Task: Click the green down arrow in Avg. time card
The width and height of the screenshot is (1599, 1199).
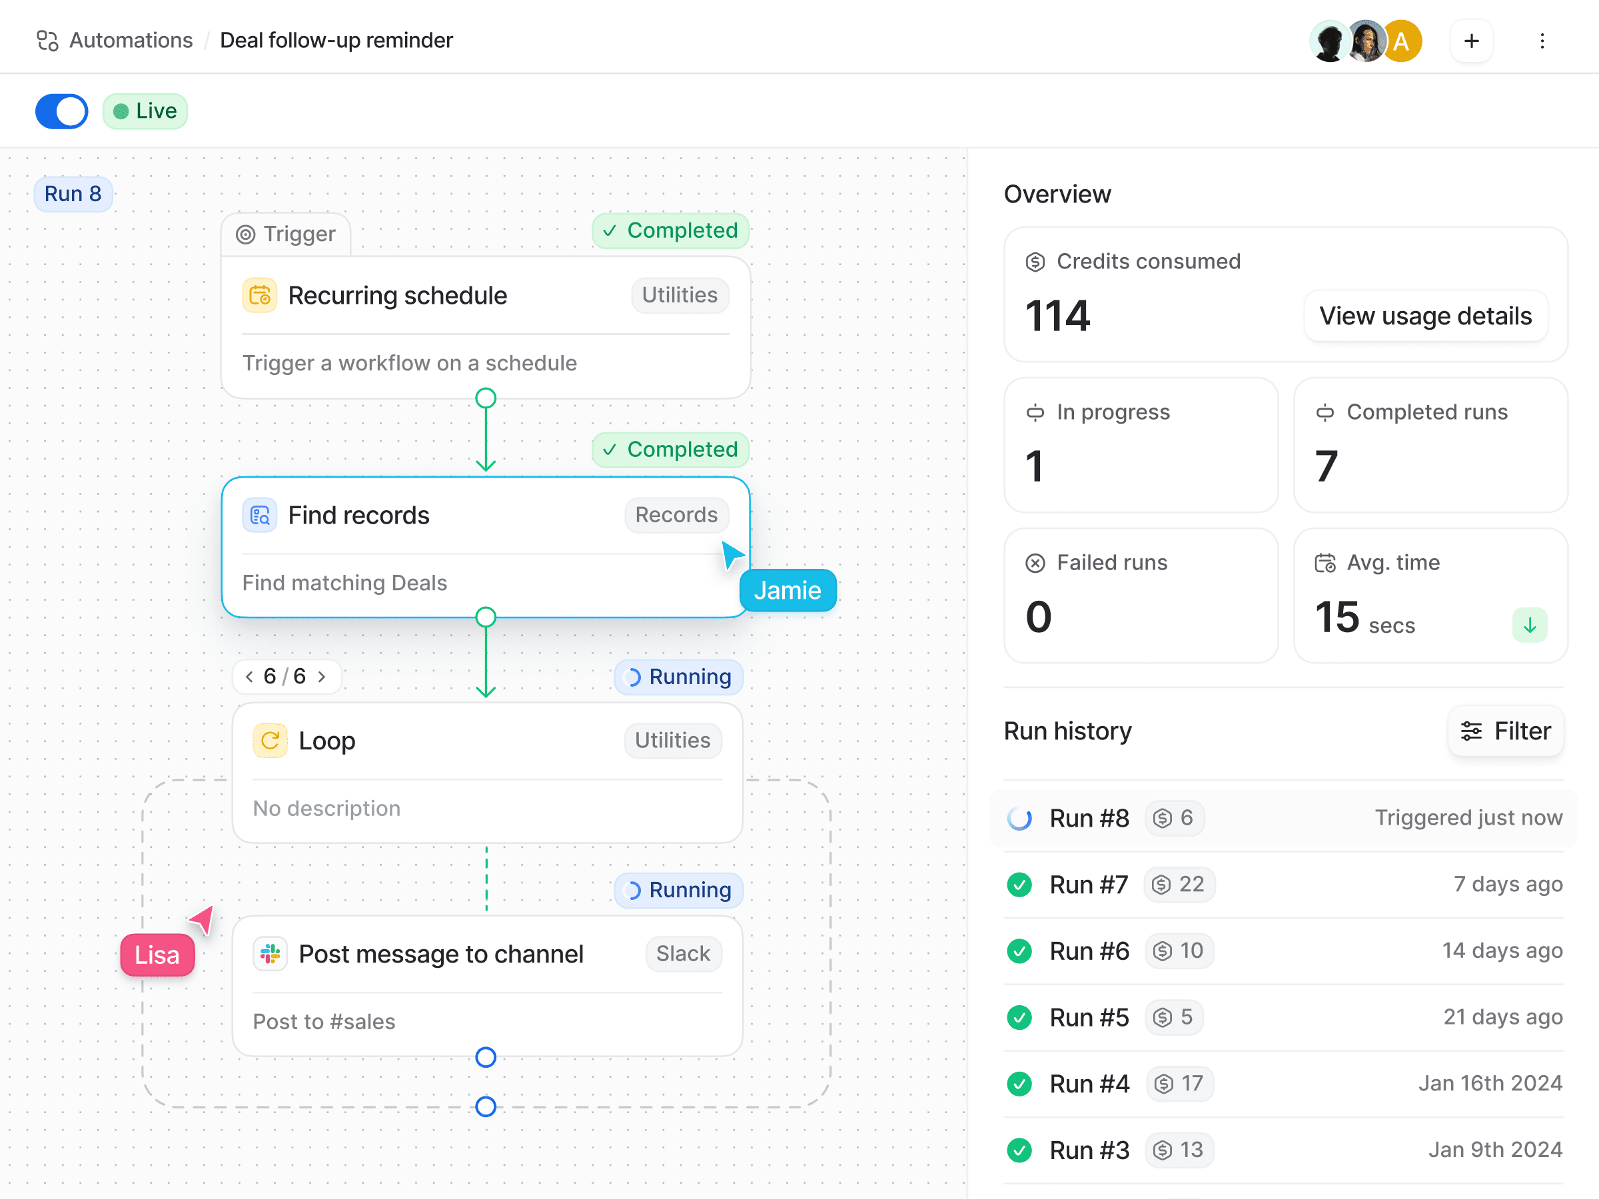Action: click(x=1530, y=624)
